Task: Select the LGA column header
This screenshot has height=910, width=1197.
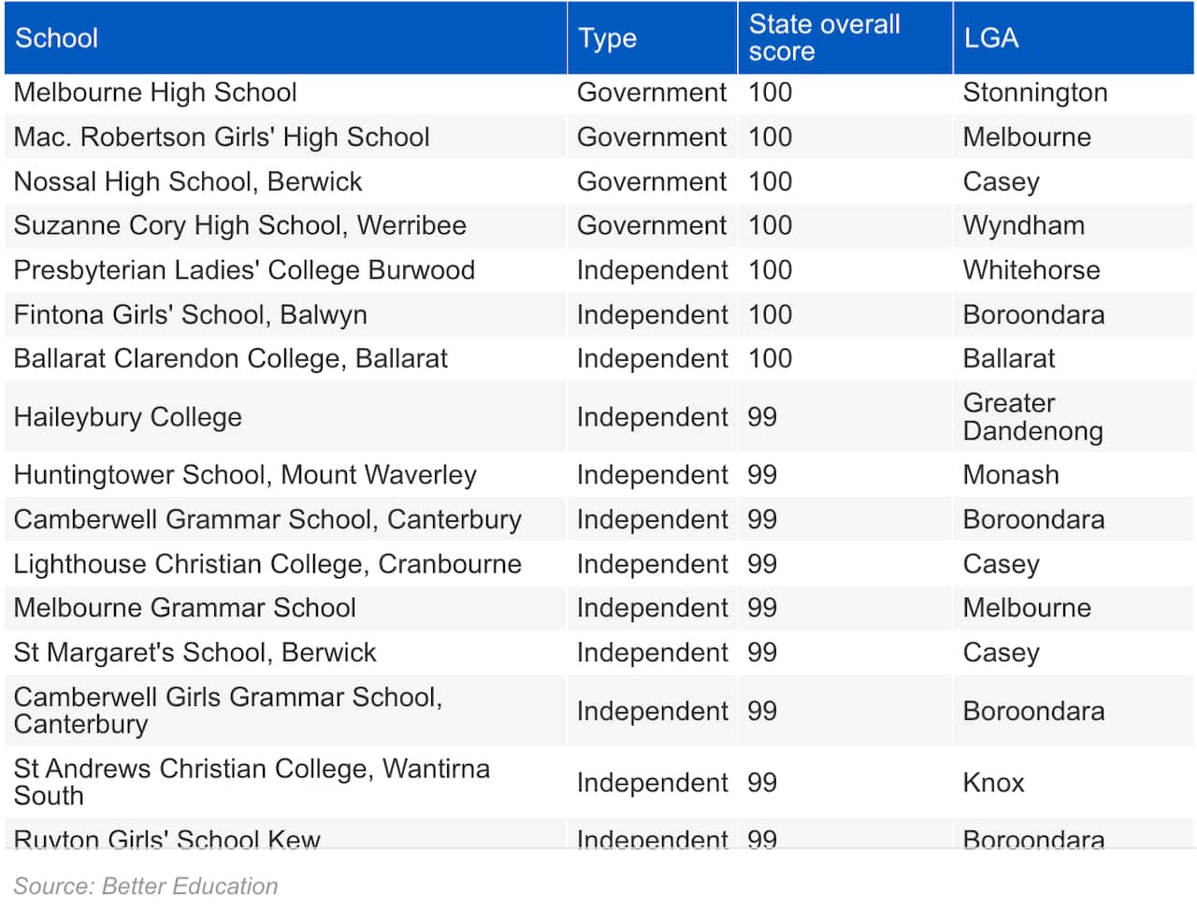Action: click(x=991, y=38)
